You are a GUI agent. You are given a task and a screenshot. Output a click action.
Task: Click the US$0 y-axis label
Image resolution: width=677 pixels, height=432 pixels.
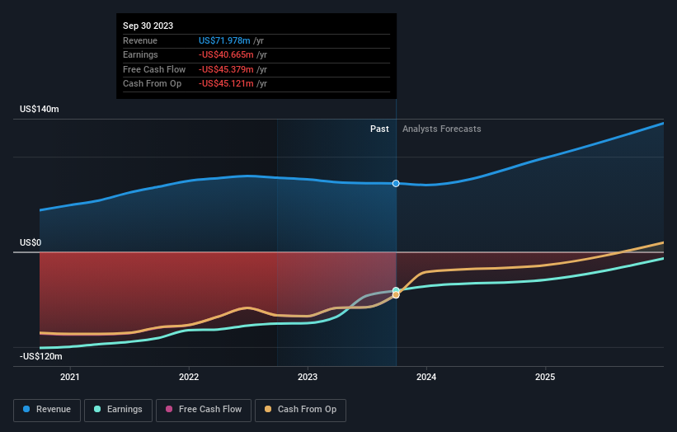point(31,243)
